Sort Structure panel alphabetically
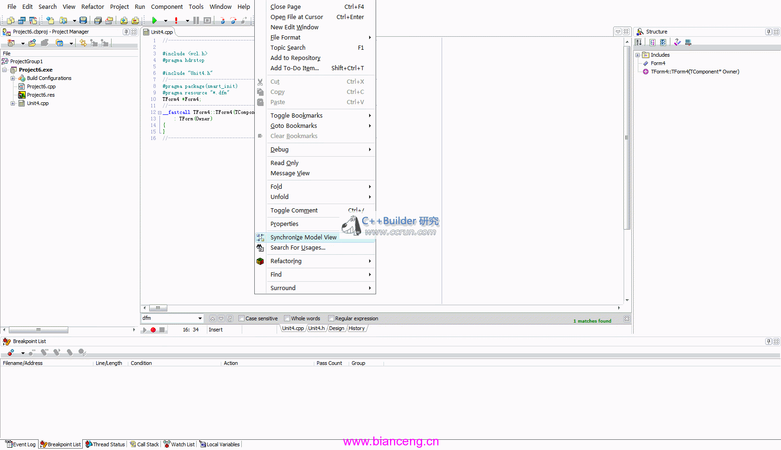 click(639, 42)
